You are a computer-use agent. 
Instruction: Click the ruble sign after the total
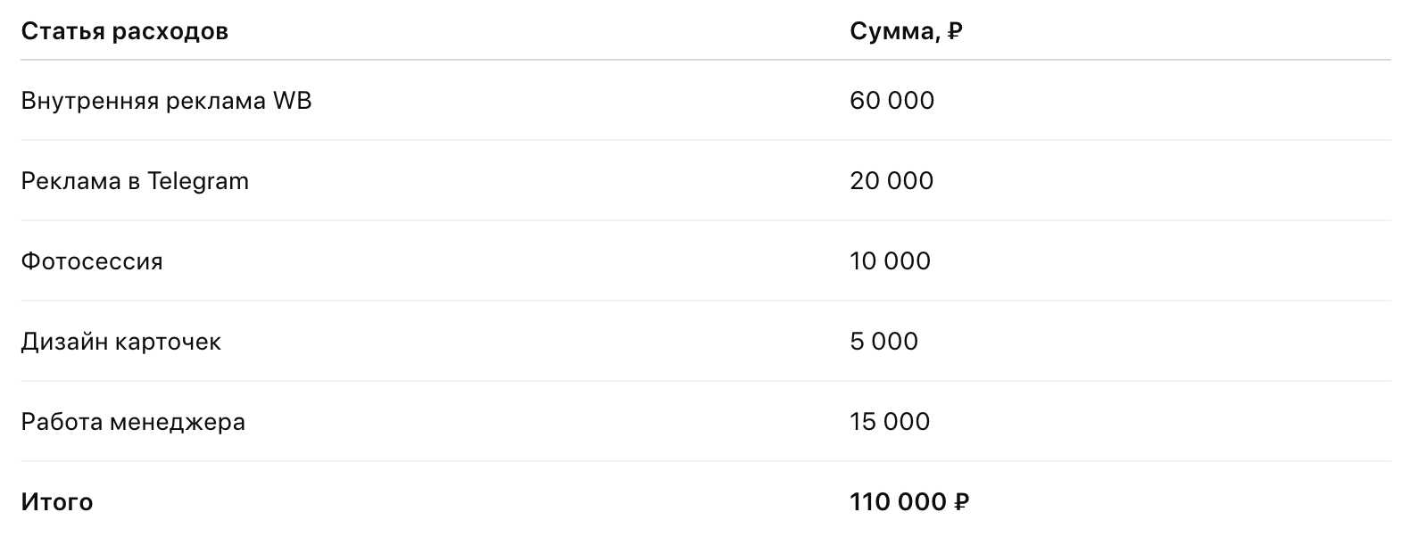pos(961,502)
